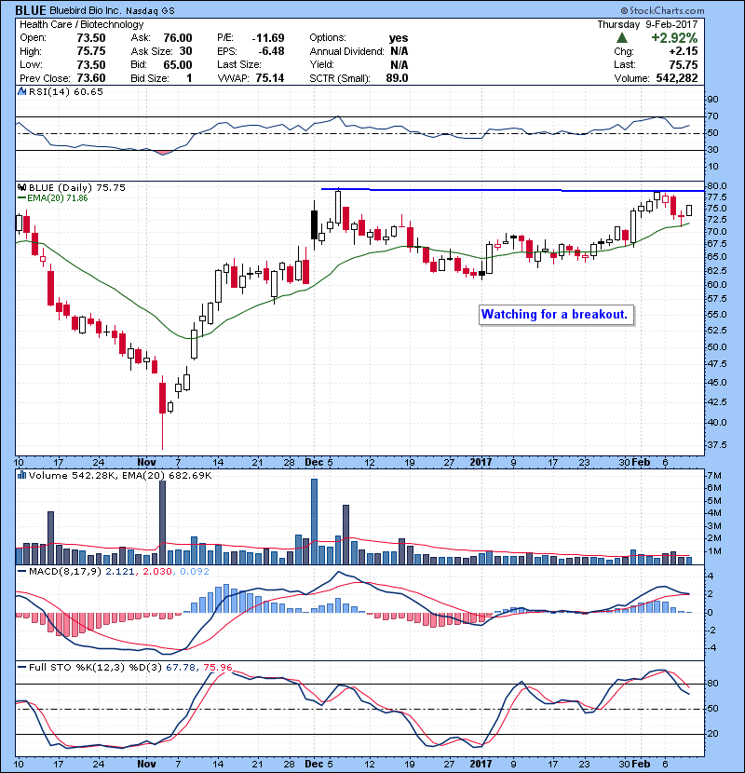This screenshot has width=745, height=773.
Task: Click the RSI indicator line icon
Action: pyautogui.click(x=21, y=91)
